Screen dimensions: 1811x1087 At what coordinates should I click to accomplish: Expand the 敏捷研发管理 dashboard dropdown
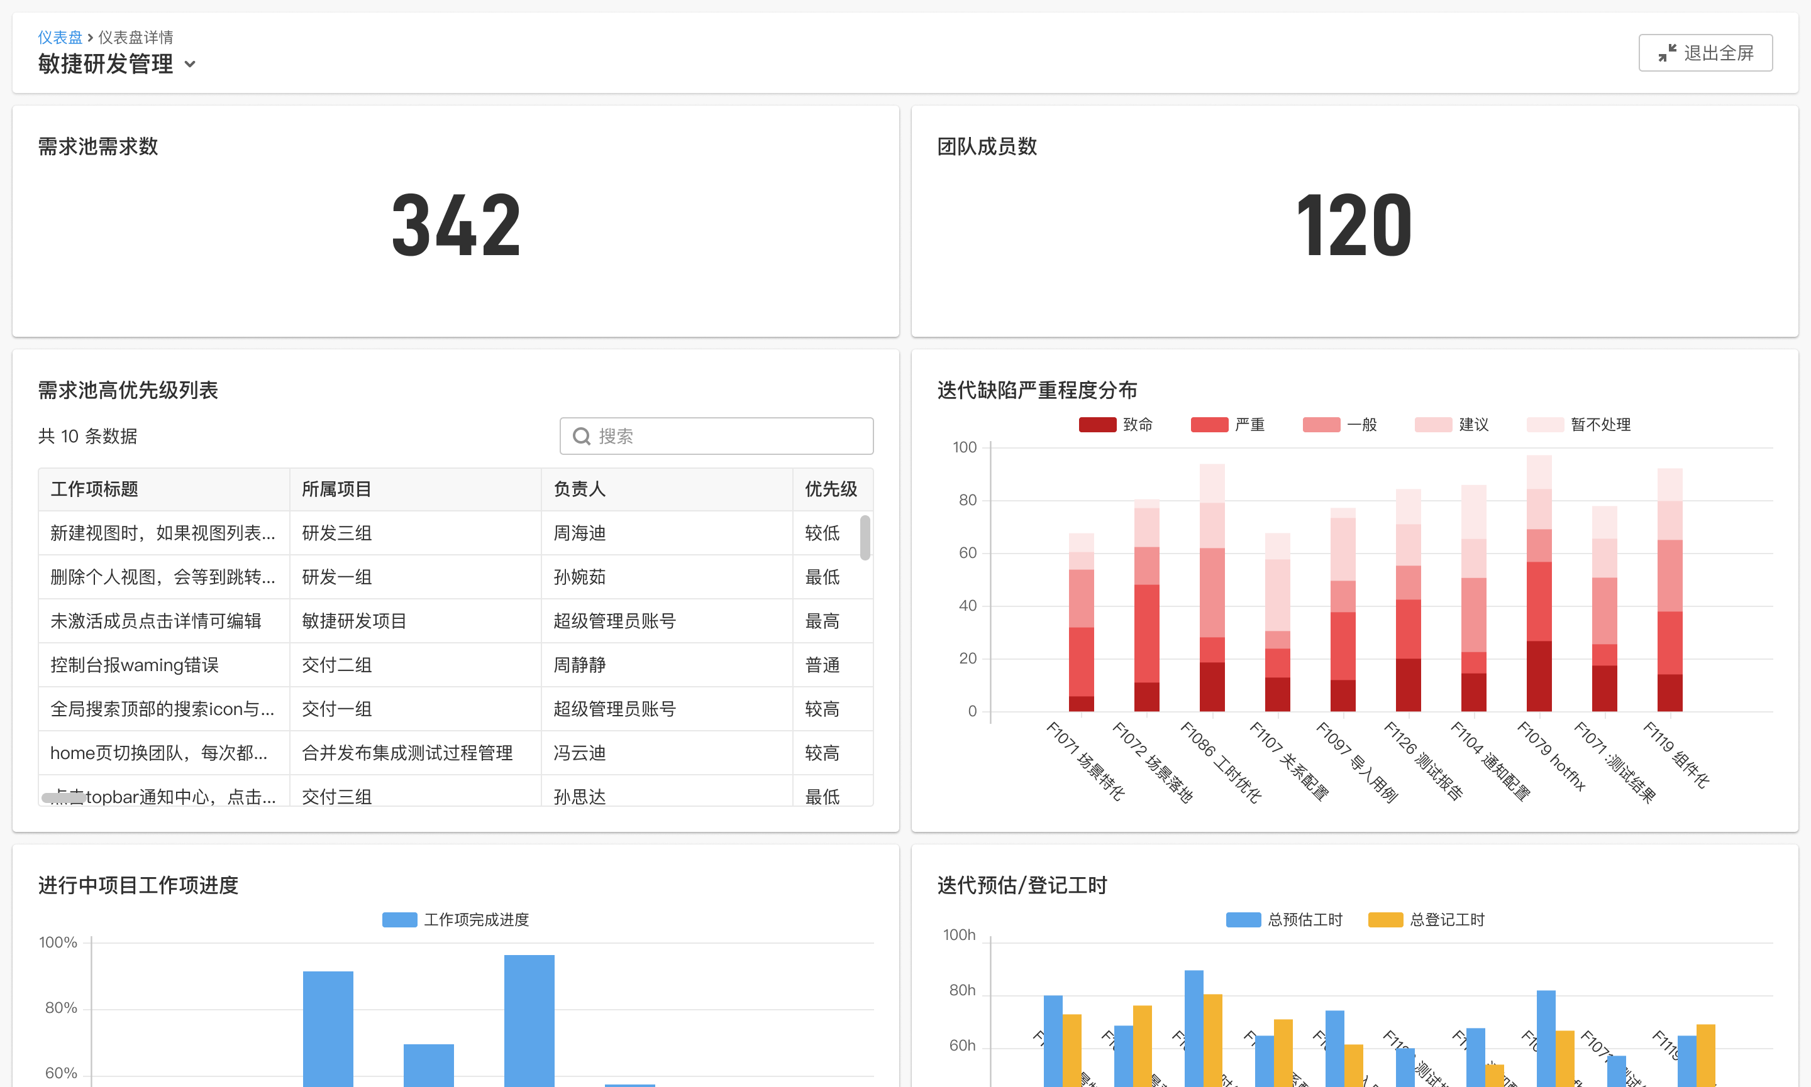(190, 65)
